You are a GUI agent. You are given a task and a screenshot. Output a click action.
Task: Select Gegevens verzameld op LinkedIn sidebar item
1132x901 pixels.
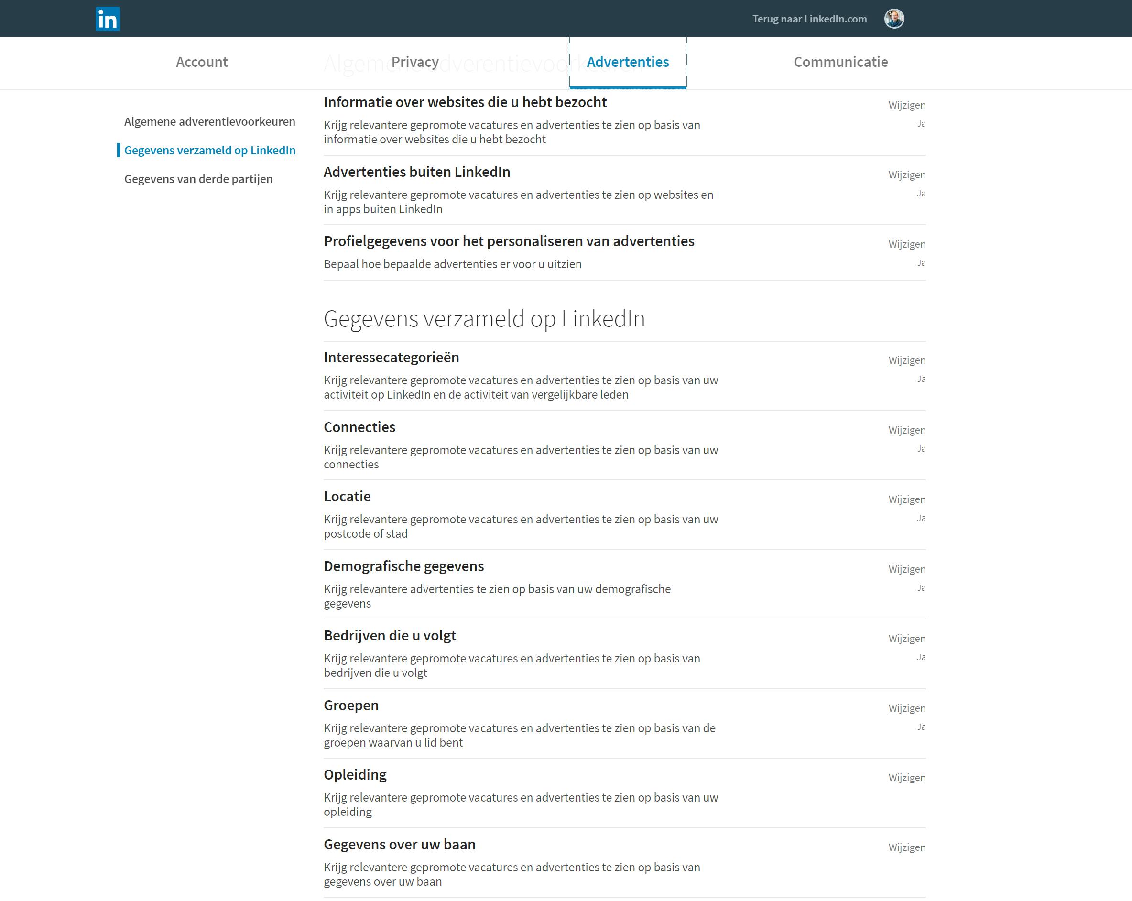209,151
